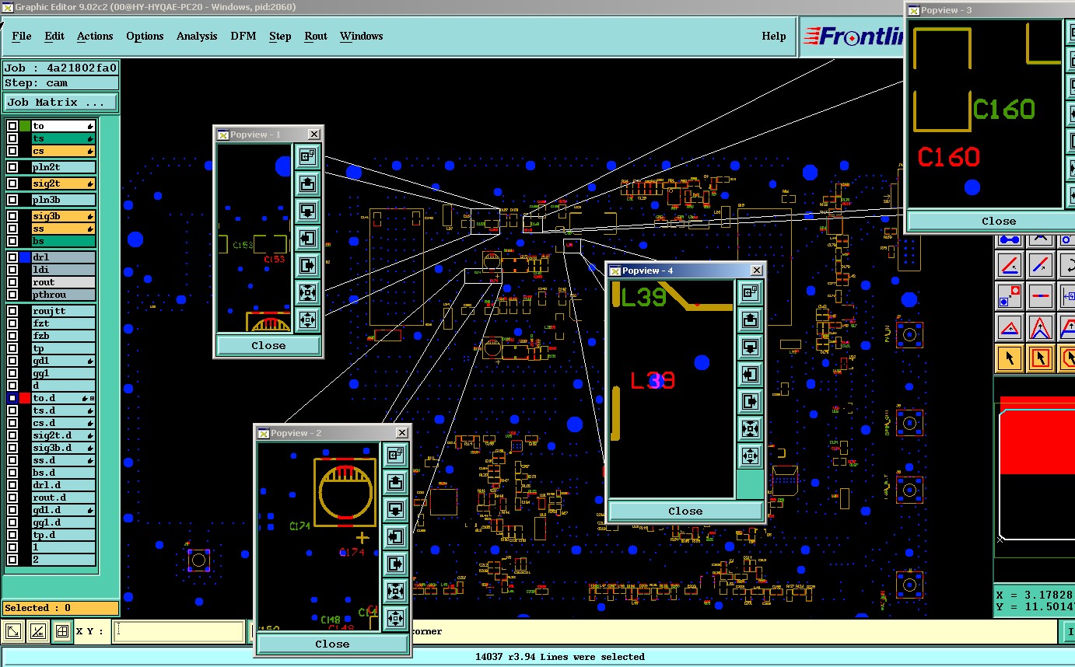Click detach view icon in Popview 4

(x=751, y=292)
